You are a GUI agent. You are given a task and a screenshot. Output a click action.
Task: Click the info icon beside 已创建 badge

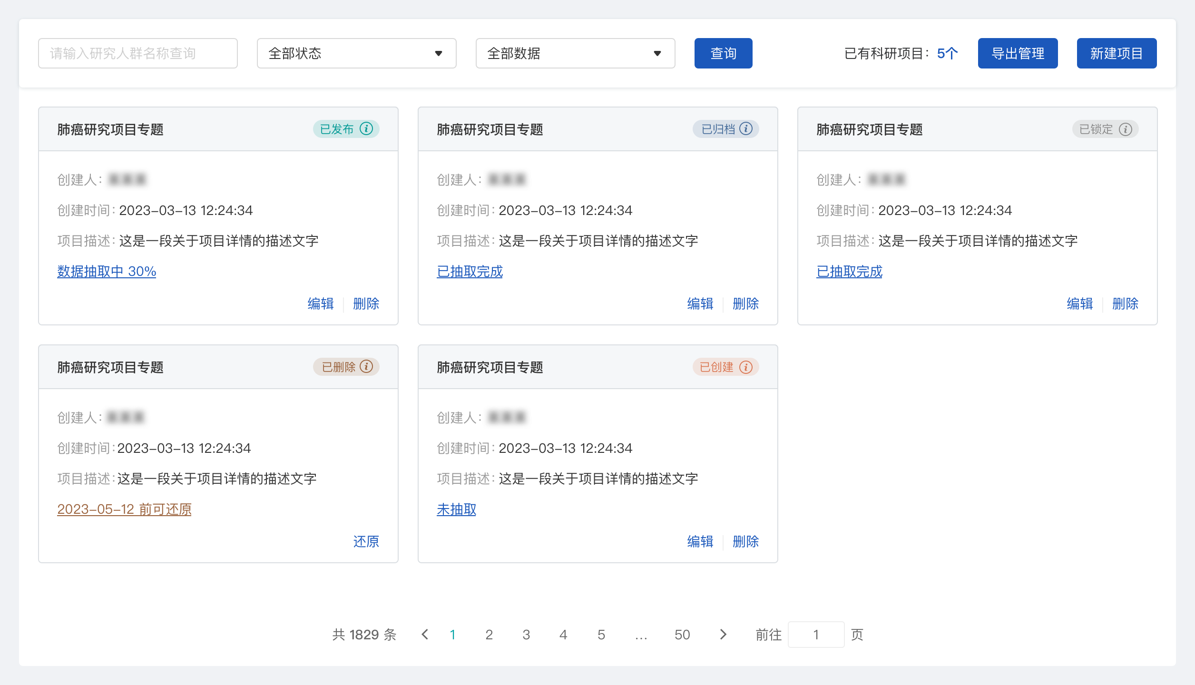click(746, 367)
